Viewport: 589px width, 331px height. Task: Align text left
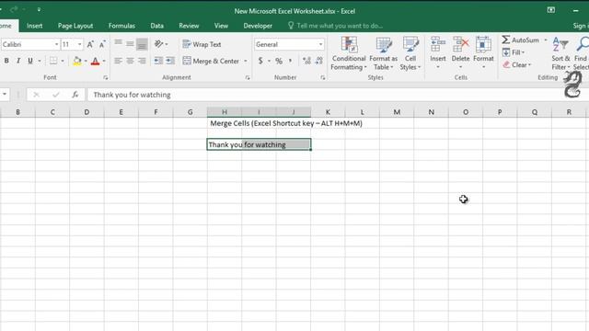pyautogui.click(x=119, y=61)
